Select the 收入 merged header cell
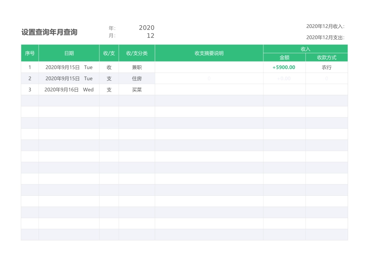 305,48
